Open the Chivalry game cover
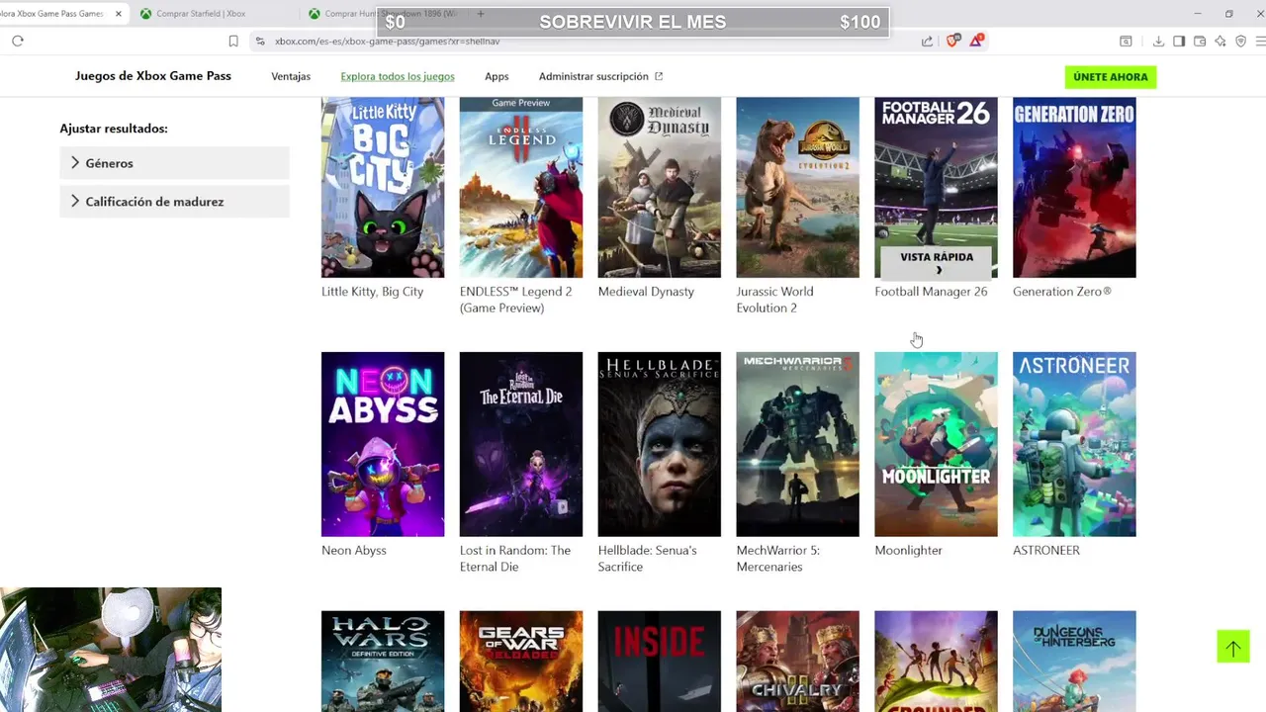The image size is (1266, 712). coord(798,661)
